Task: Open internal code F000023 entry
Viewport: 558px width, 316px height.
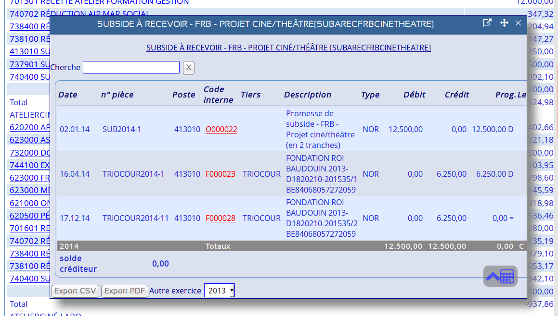Action: pyautogui.click(x=220, y=174)
